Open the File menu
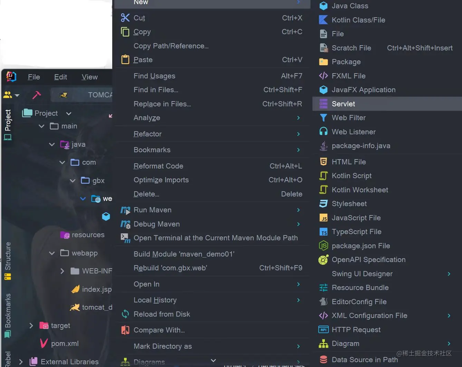This screenshot has height=367, width=462. point(34,77)
